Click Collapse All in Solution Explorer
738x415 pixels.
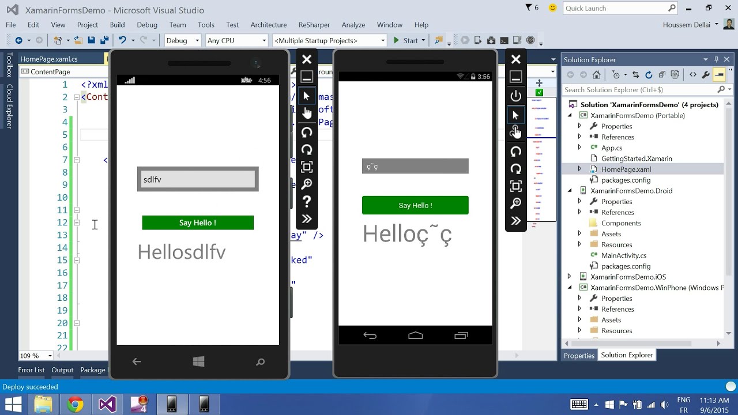[662, 75]
